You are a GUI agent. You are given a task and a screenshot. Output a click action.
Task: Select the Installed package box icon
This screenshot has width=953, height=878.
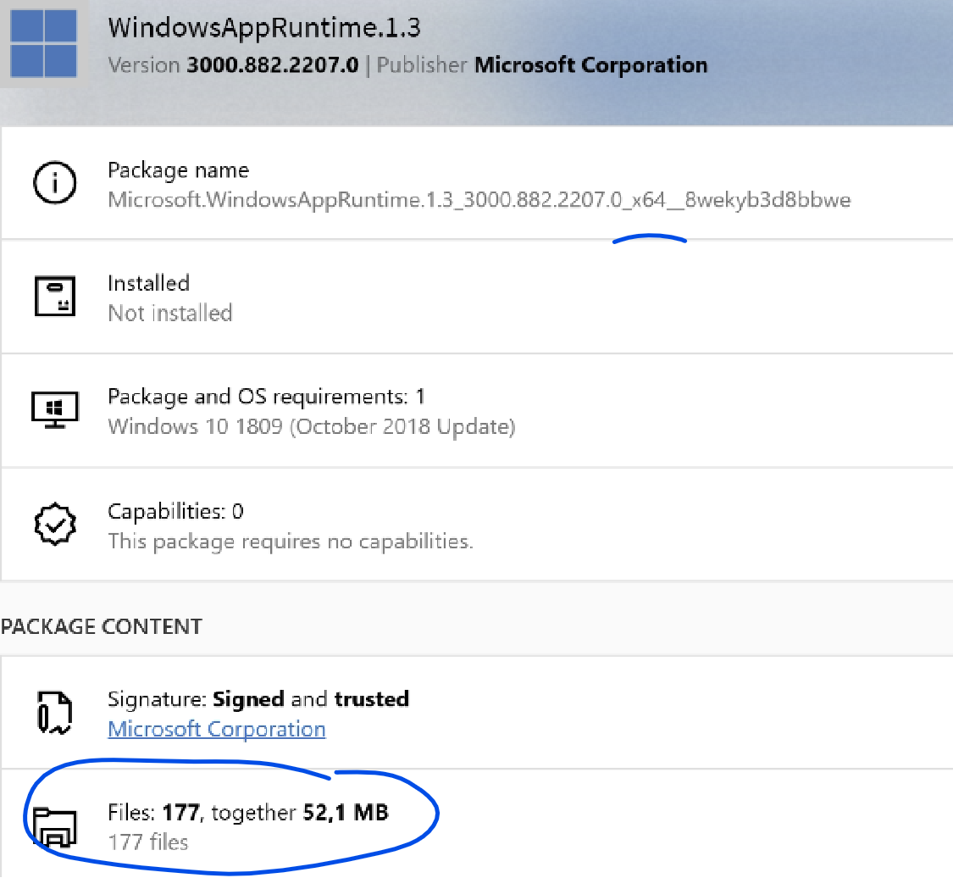[55, 297]
